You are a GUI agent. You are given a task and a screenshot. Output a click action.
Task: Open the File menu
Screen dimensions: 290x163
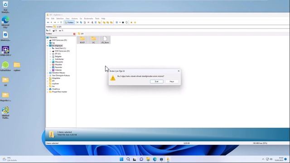(48, 19)
